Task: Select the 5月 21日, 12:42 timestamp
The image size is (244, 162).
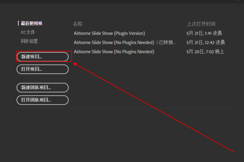Action: (x=205, y=42)
